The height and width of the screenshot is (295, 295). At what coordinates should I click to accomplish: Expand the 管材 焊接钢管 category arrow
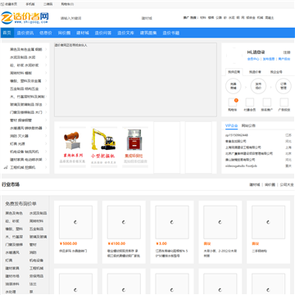(x=46, y=120)
